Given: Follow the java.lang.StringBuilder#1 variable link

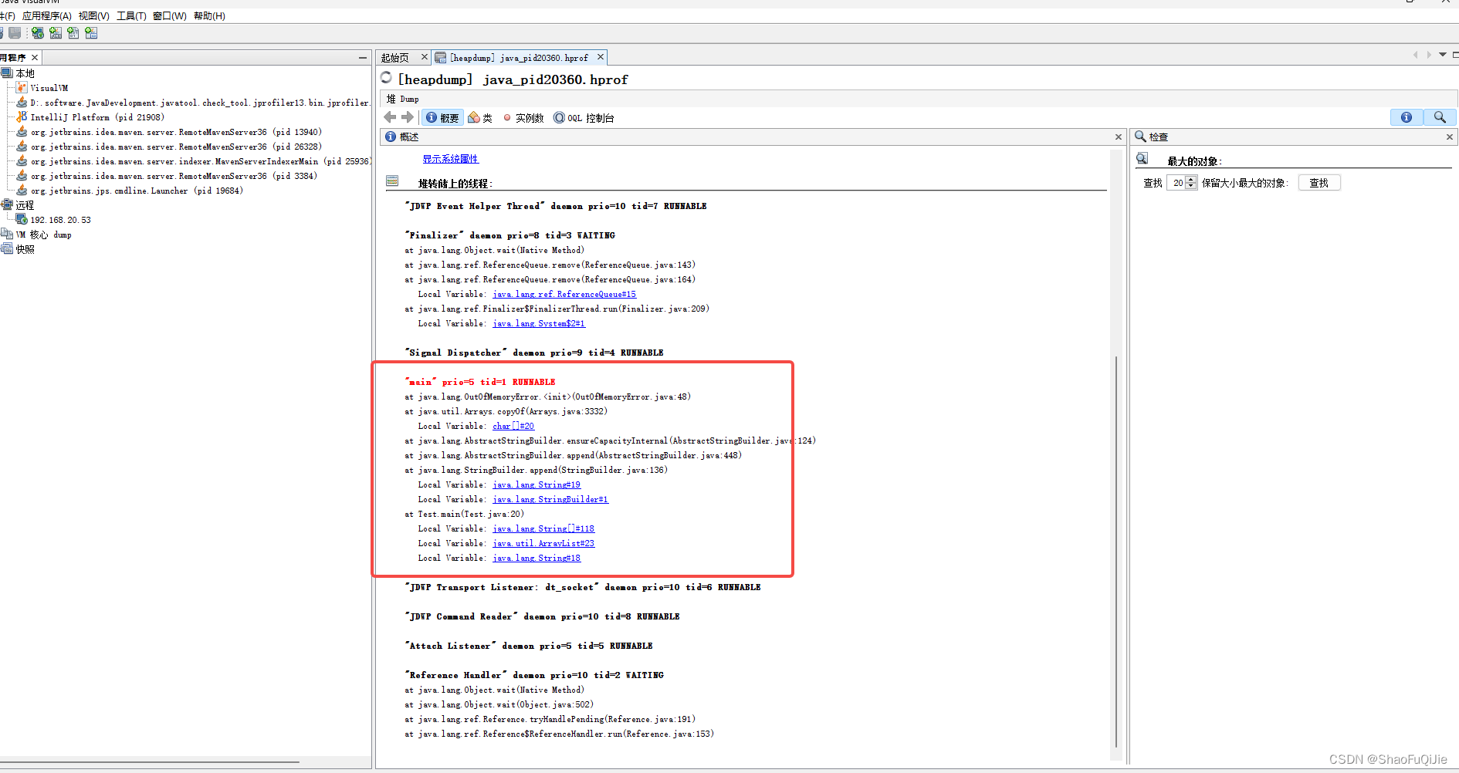Looking at the screenshot, I should (x=550, y=499).
